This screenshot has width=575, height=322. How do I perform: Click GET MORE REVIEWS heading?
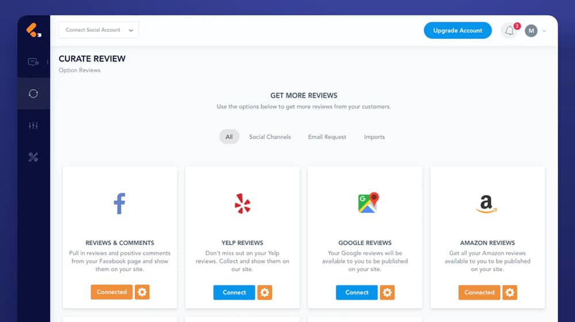[x=304, y=95]
